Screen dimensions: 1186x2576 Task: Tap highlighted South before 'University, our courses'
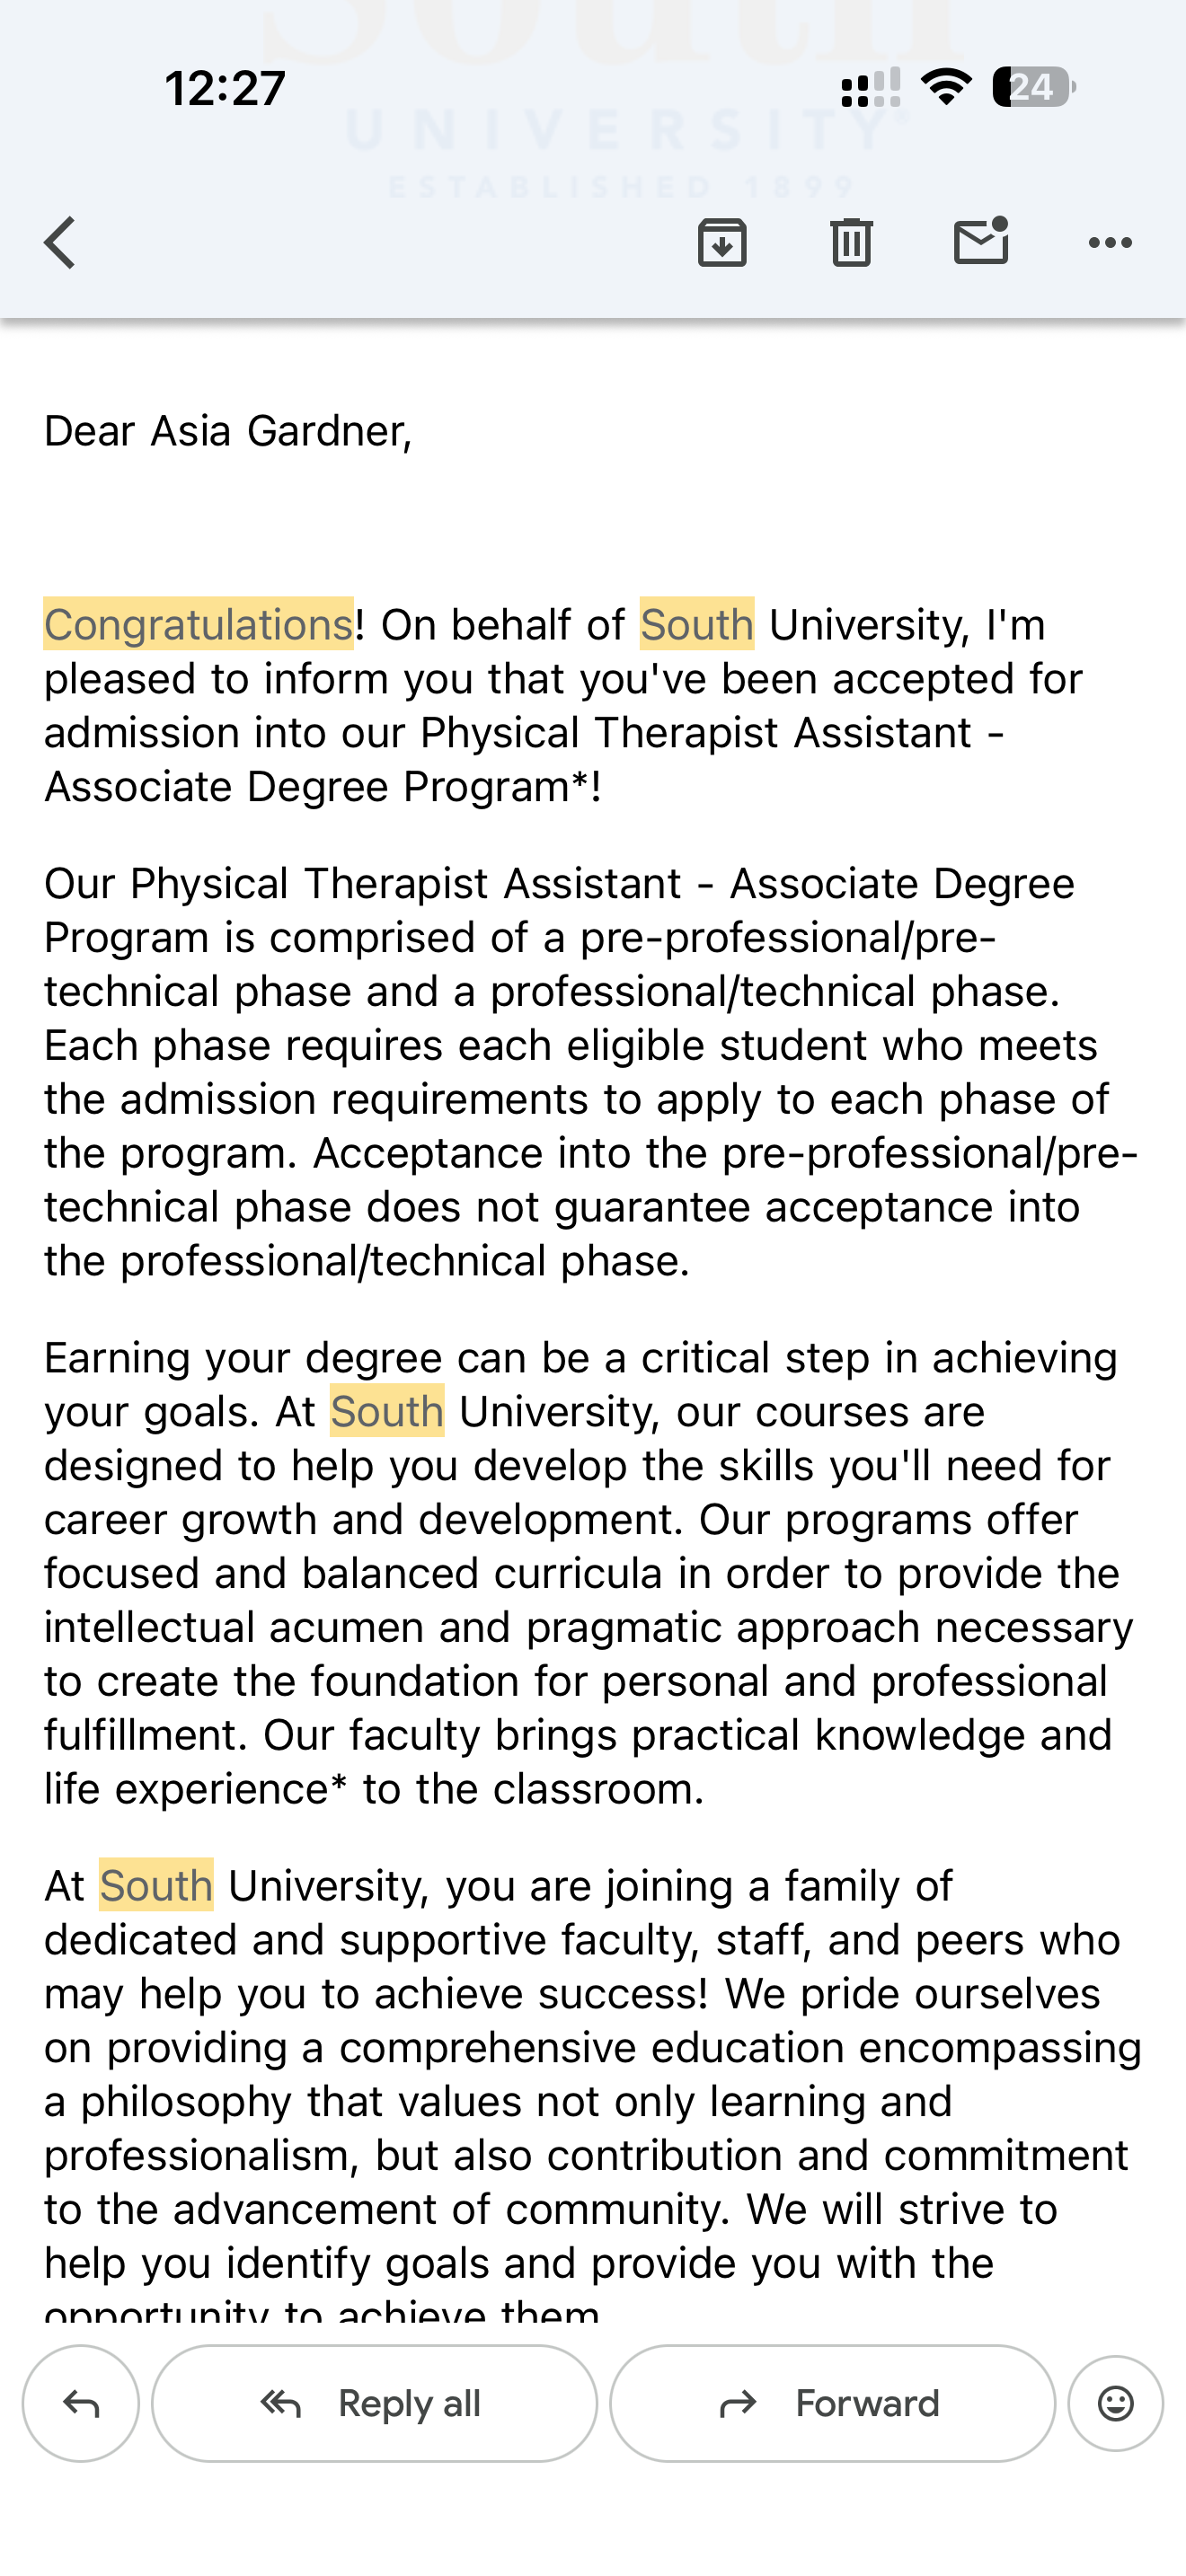(387, 1412)
